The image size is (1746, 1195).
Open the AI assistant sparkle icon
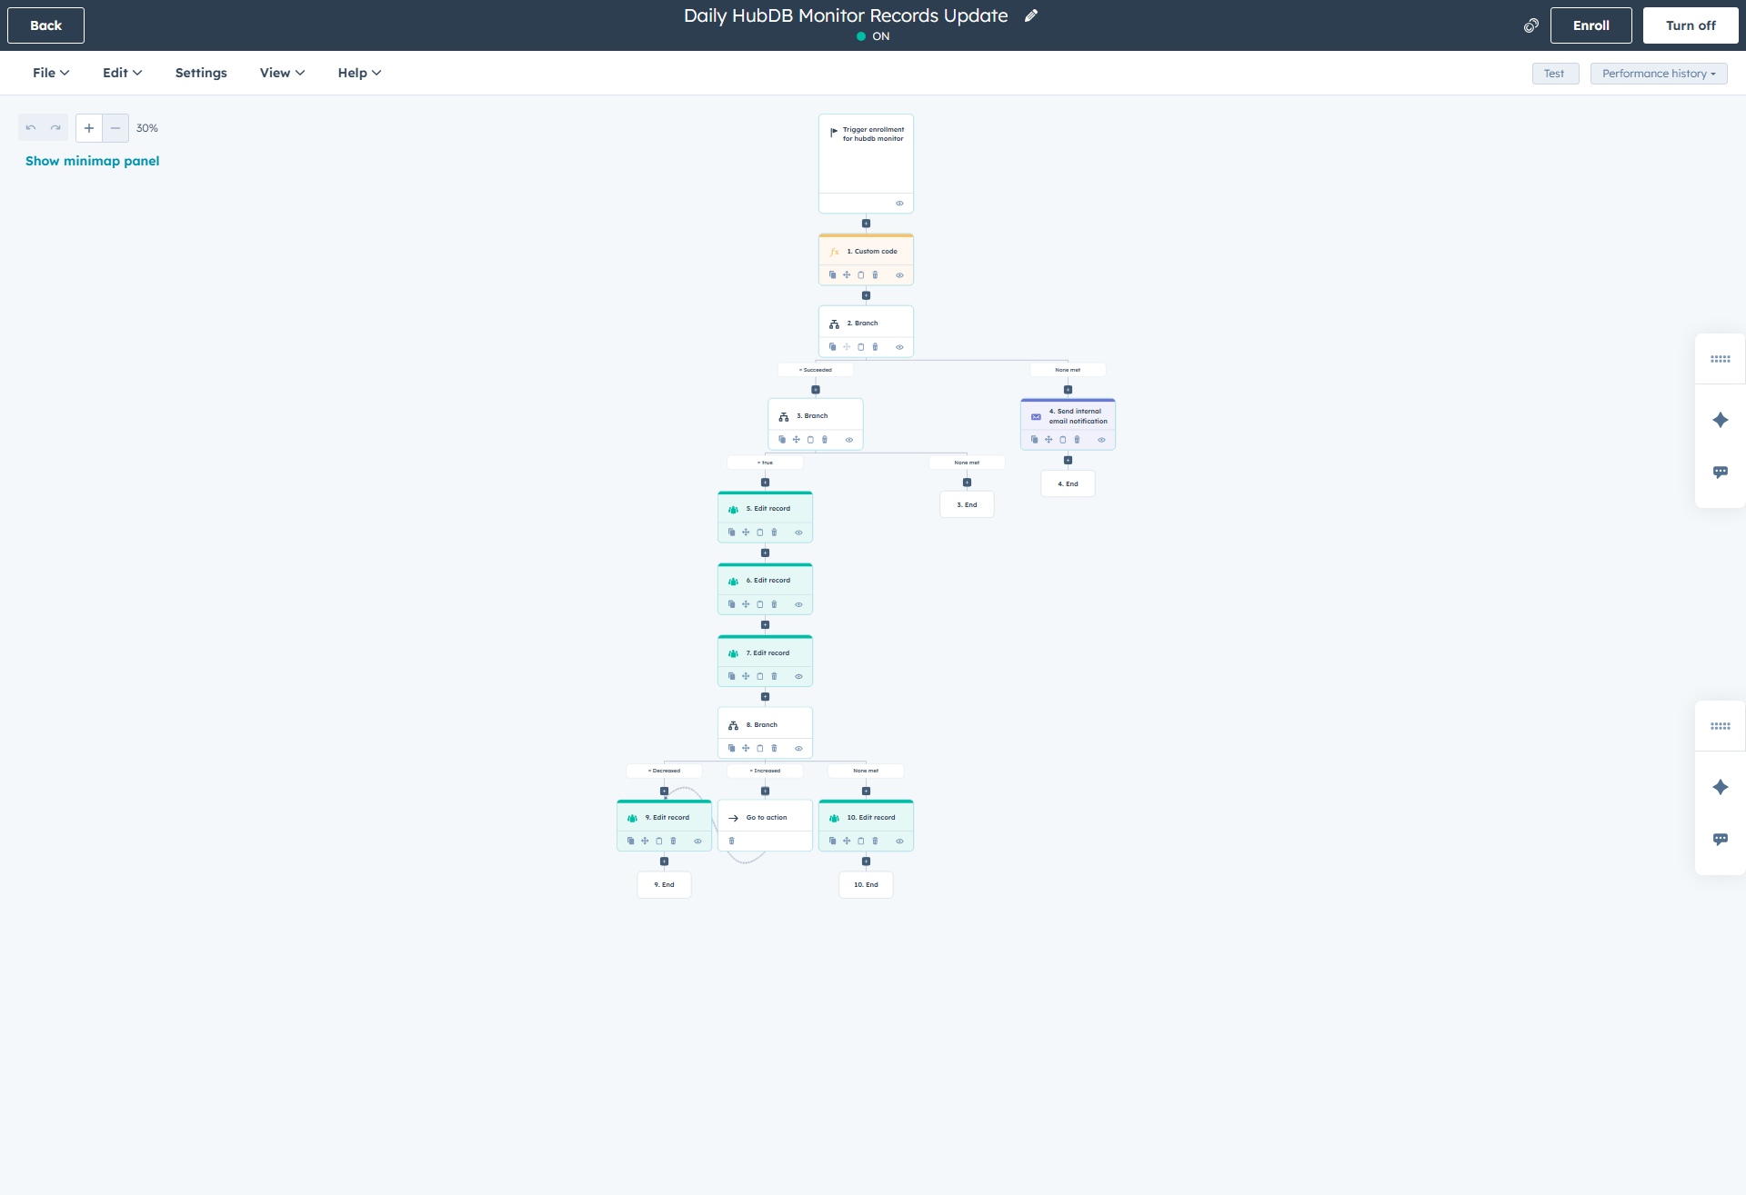pyautogui.click(x=1721, y=420)
